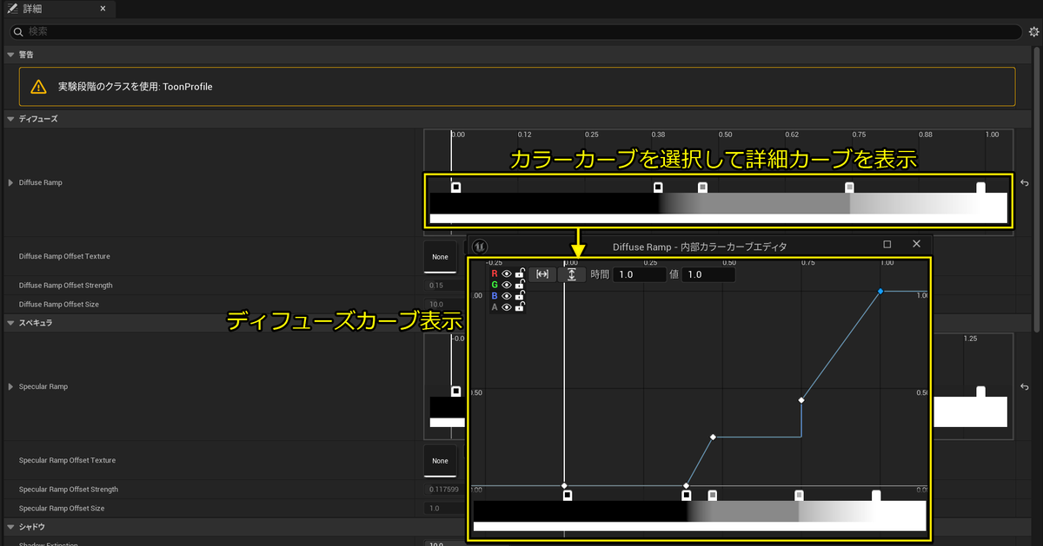Select curve editor first gradient stop at 0.00

pos(568,496)
